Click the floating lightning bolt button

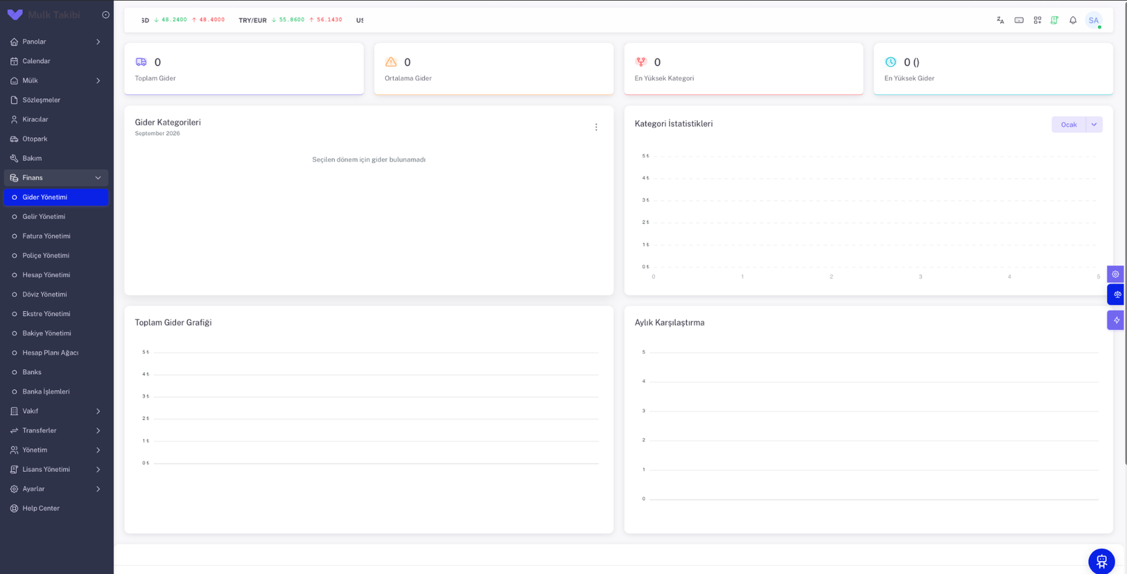[x=1116, y=320]
